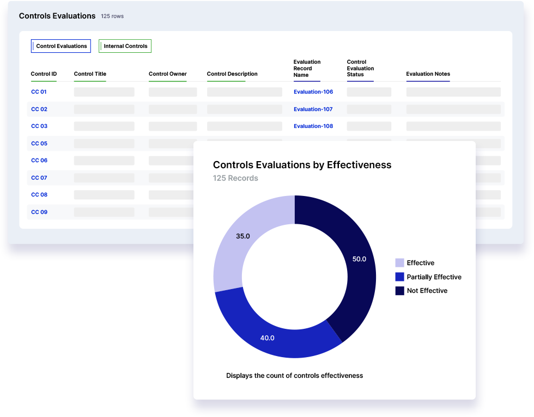Screen dimensions: 534x417
Task: Select the Control Evaluations tab
Action: (x=61, y=46)
